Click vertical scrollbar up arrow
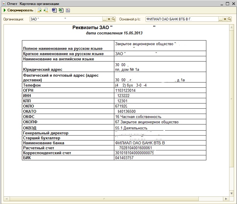Viewport: 237px width, 204px height. pyautogui.click(x=231, y=27)
